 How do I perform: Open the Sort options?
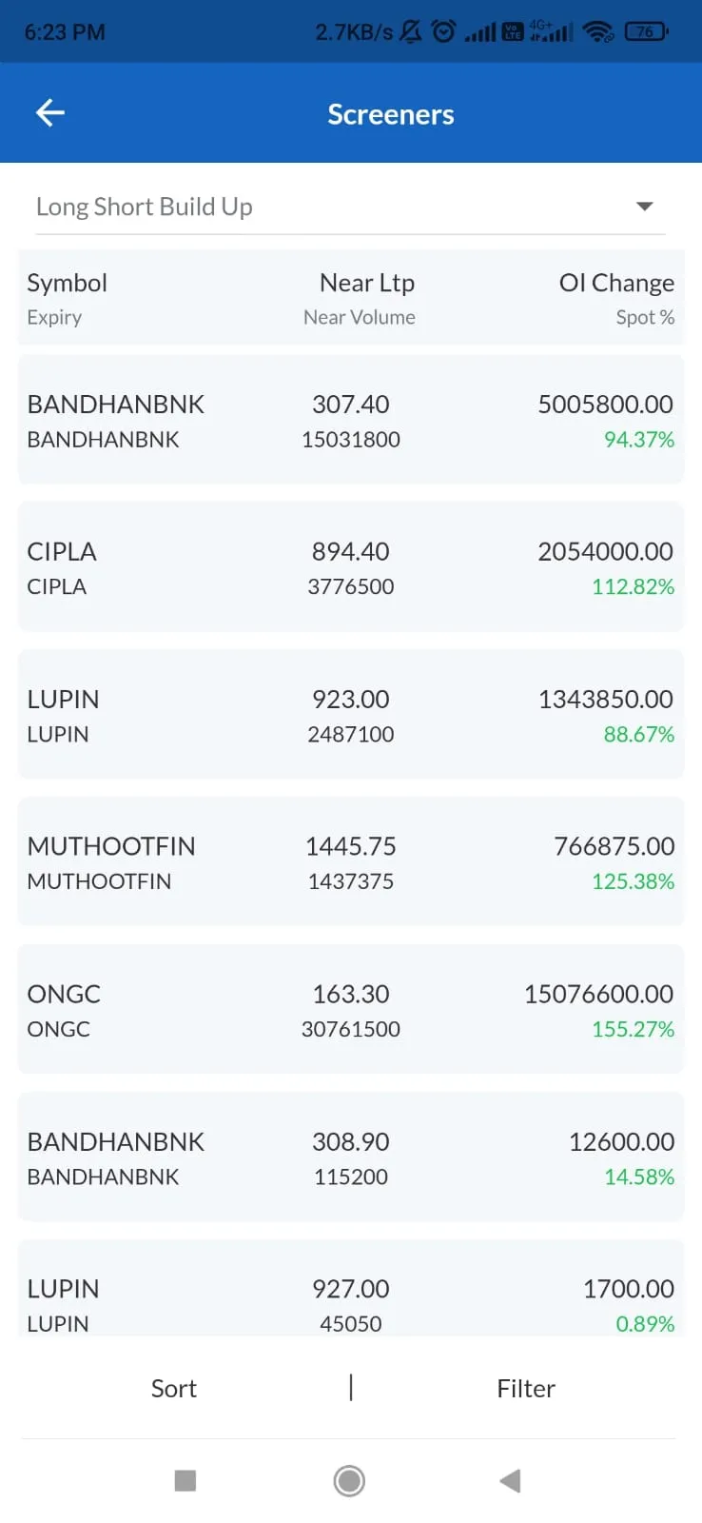point(174,1389)
